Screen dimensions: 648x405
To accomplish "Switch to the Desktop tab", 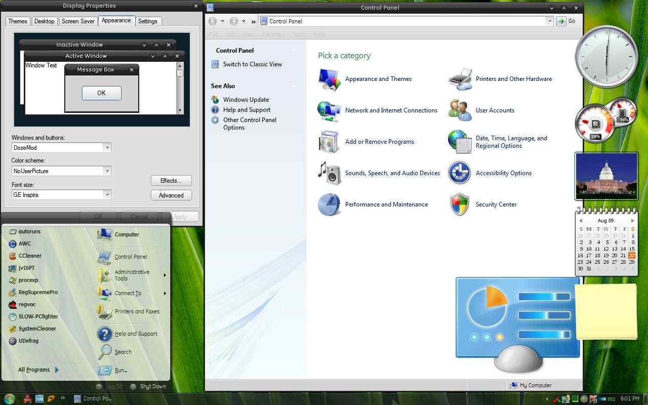I will [x=44, y=21].
